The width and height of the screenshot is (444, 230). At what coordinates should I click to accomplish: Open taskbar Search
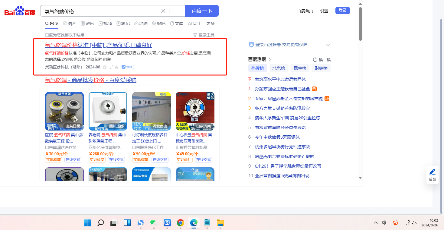(101, 223)
